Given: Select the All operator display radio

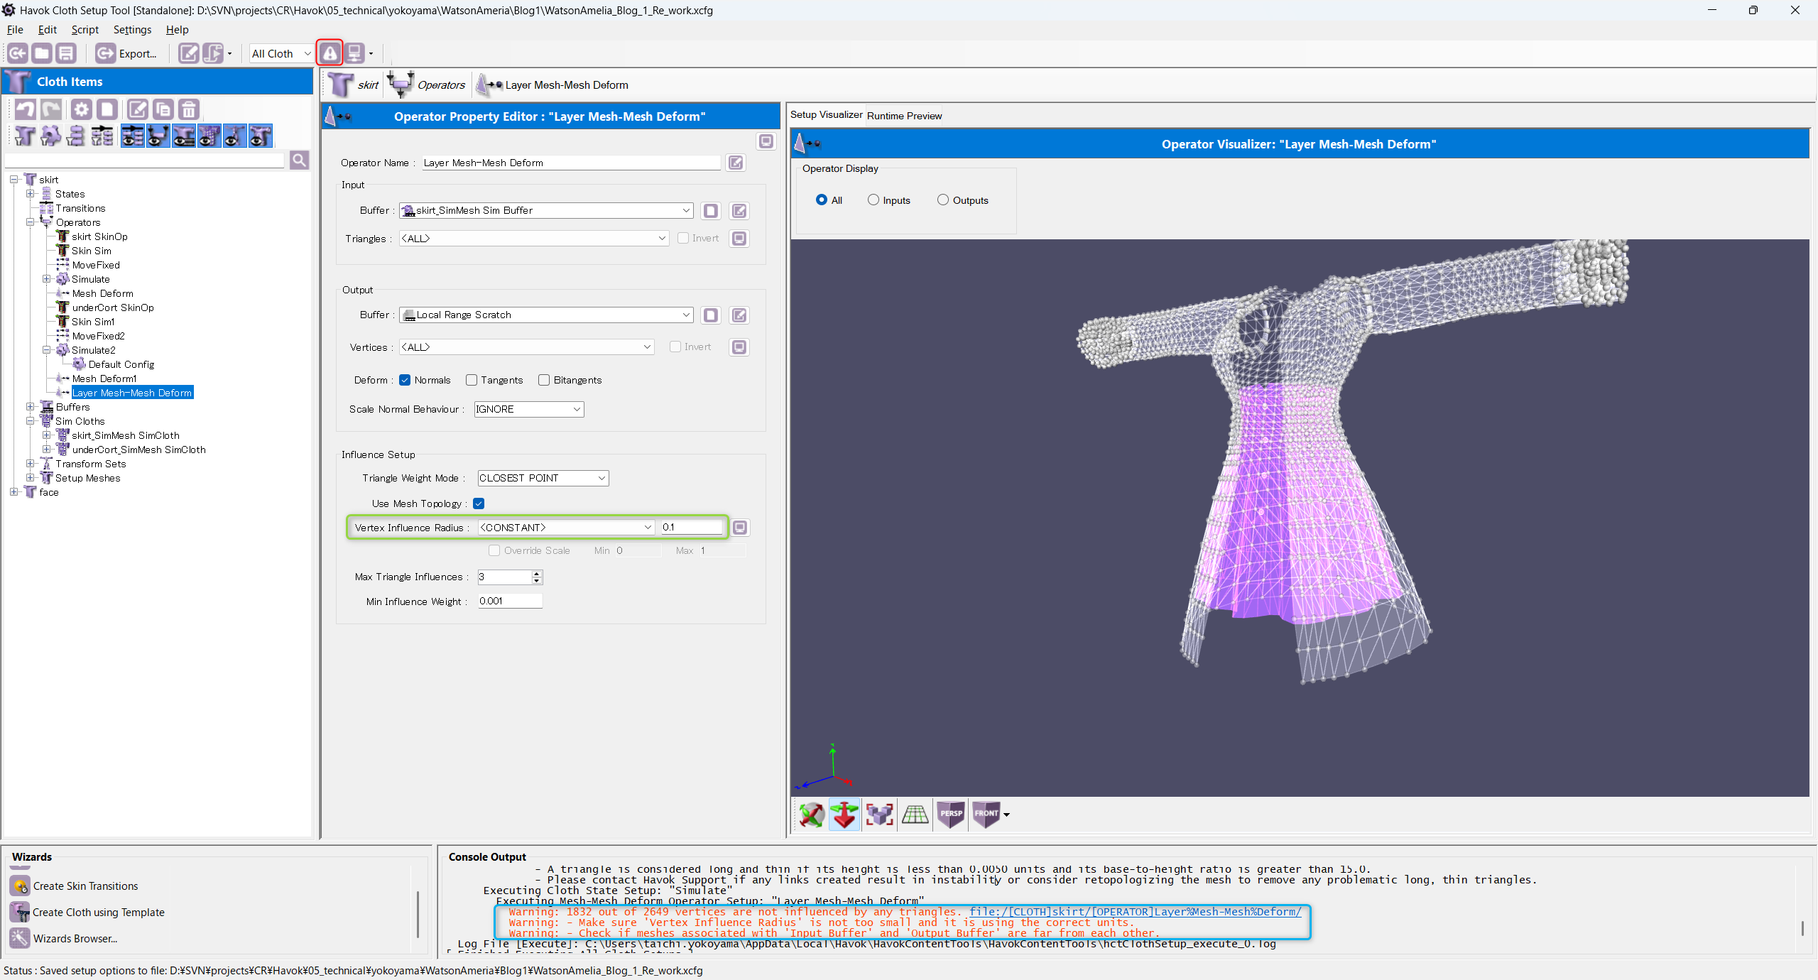Looking at the screenshot, I should click(822, 200).
